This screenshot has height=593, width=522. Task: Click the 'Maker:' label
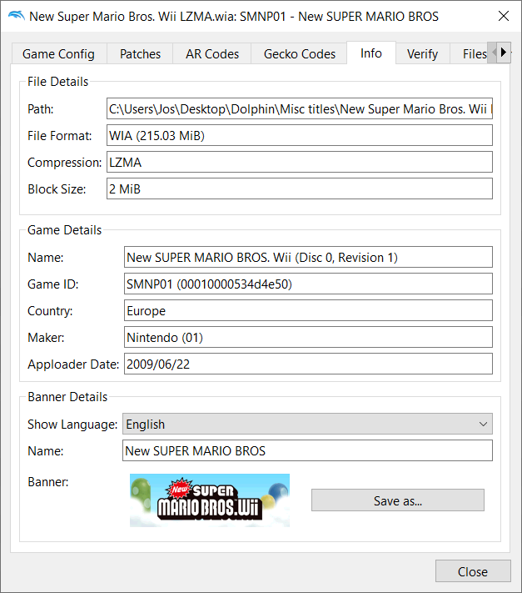(46, 337)
